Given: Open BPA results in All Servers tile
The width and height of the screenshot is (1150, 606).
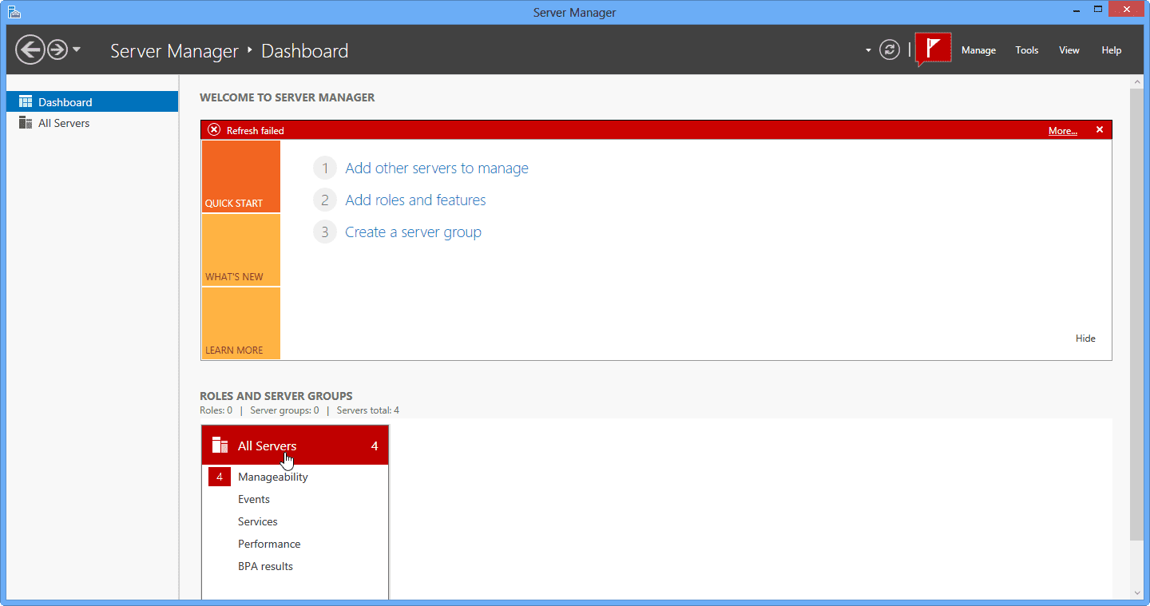Looking at the screenshot, I should (265, 566).
